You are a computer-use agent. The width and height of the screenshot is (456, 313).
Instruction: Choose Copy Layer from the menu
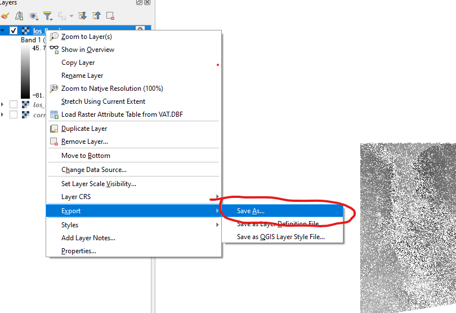tap(134, 63)
